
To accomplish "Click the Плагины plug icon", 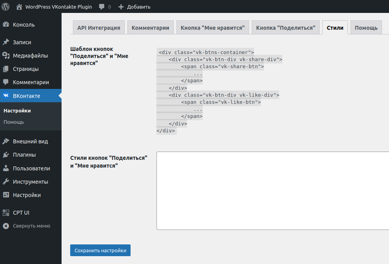I will tap(6, 155).
